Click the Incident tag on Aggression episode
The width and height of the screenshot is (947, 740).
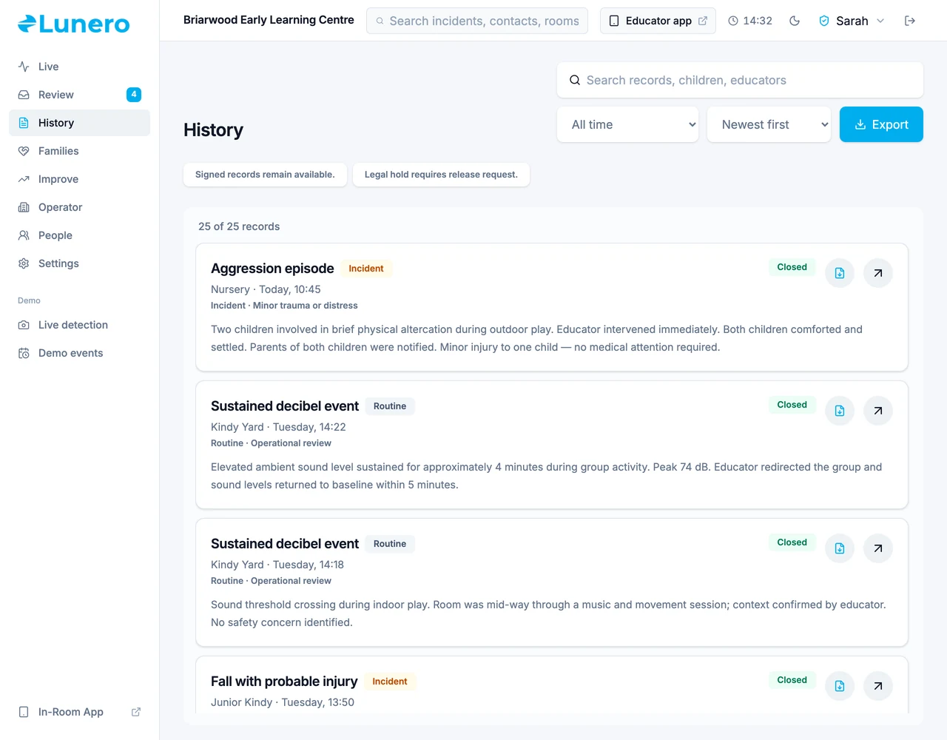[x=366, y=269]
